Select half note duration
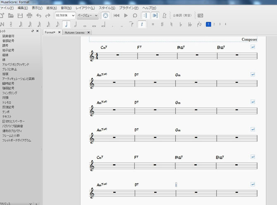 76,24
